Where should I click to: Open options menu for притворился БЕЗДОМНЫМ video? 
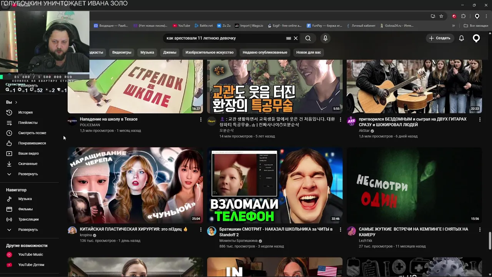[480, 120]
